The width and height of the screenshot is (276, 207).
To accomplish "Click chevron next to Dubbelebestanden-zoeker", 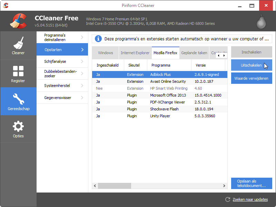I will tap(82, 73).
